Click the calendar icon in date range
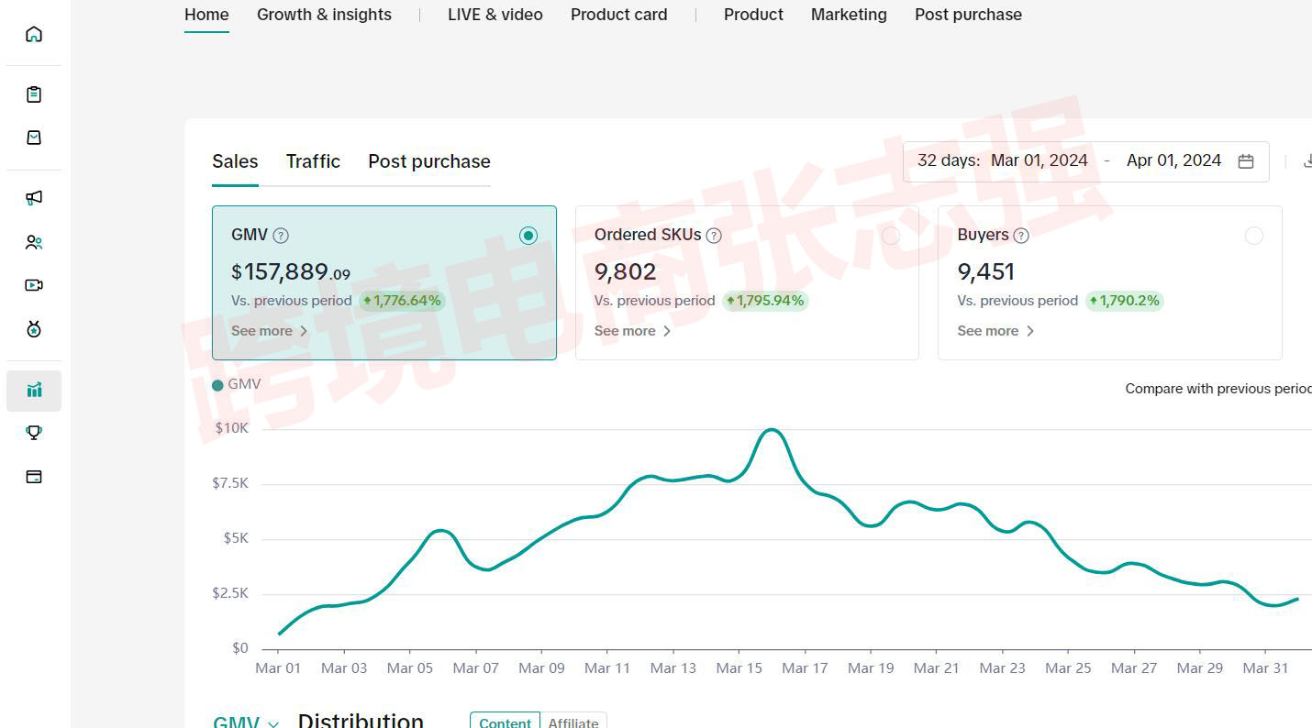This screenshot has width=1312, height=728. (x=1246, y=161)
